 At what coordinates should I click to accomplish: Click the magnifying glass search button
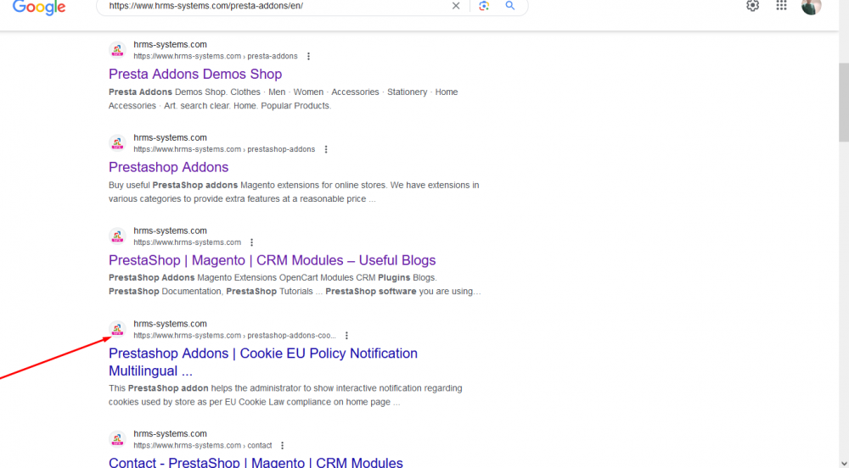pyautogui.click(x=510, y=5)
